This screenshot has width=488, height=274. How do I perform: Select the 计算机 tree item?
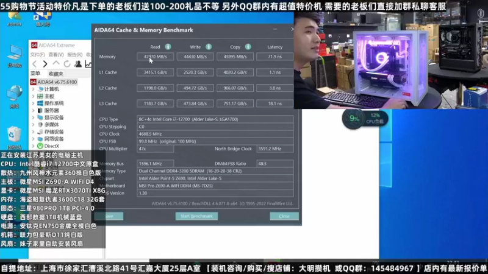48,89
